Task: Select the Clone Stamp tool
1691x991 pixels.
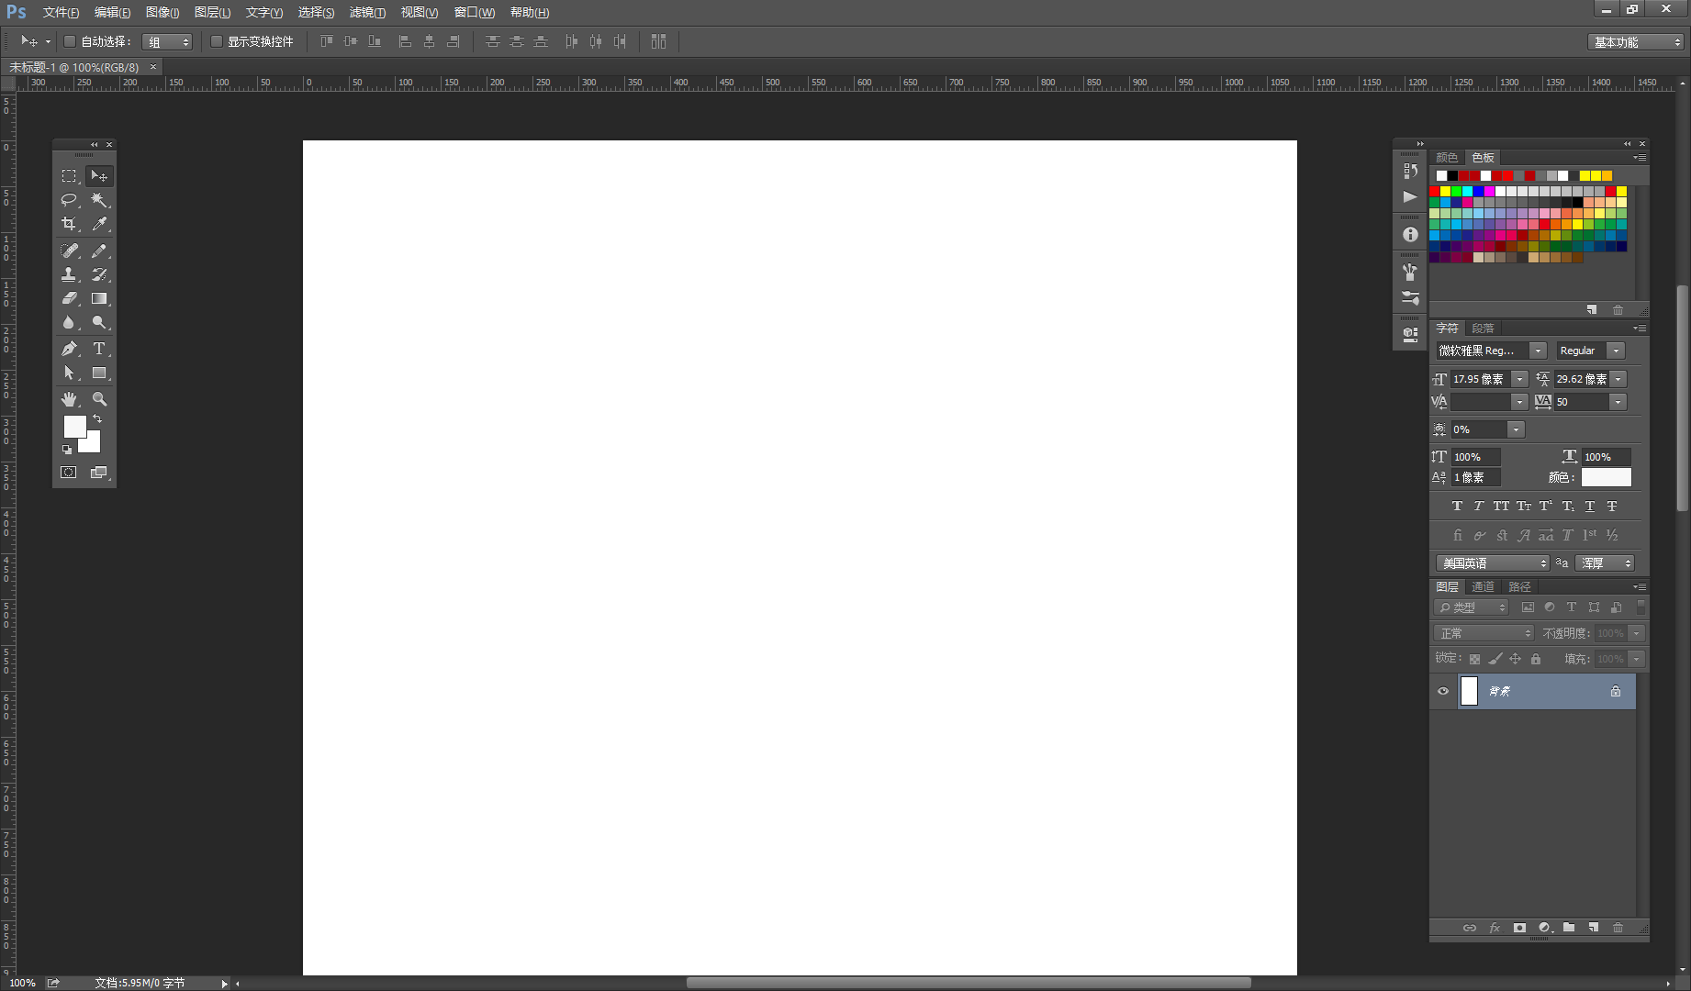Action: 69,274
